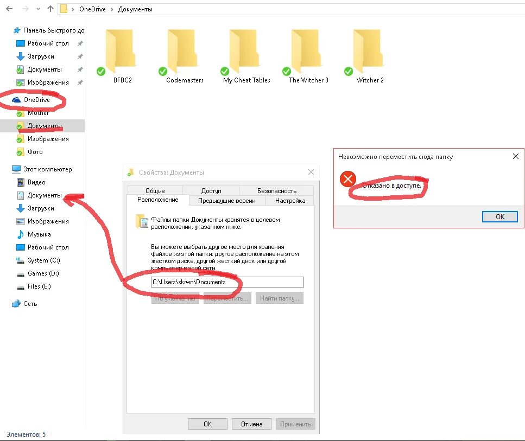Open Видео under Этот компьютер
This screenshot has height=441, width=525.
36,182
